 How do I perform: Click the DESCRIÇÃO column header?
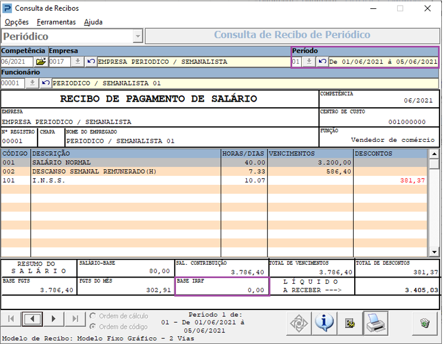pos(126,154)
